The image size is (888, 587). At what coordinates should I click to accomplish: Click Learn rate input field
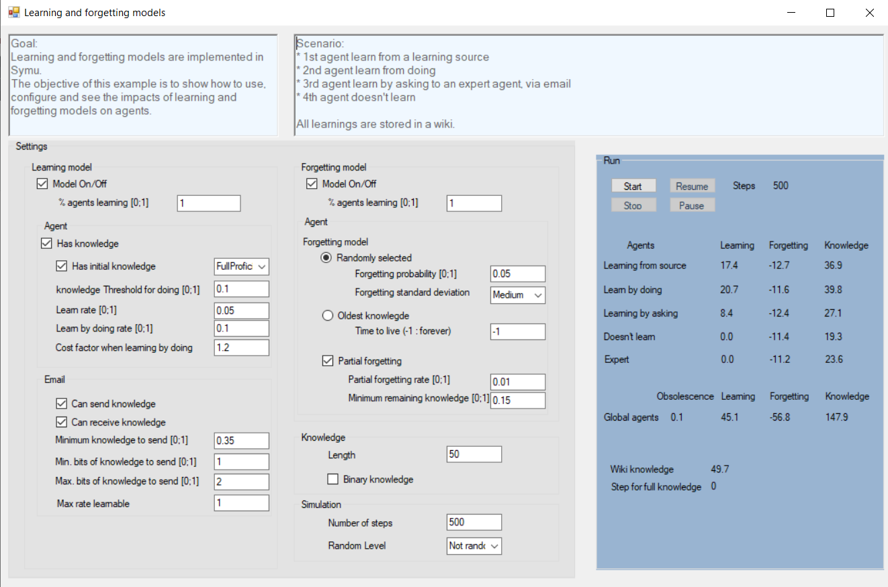242,311
